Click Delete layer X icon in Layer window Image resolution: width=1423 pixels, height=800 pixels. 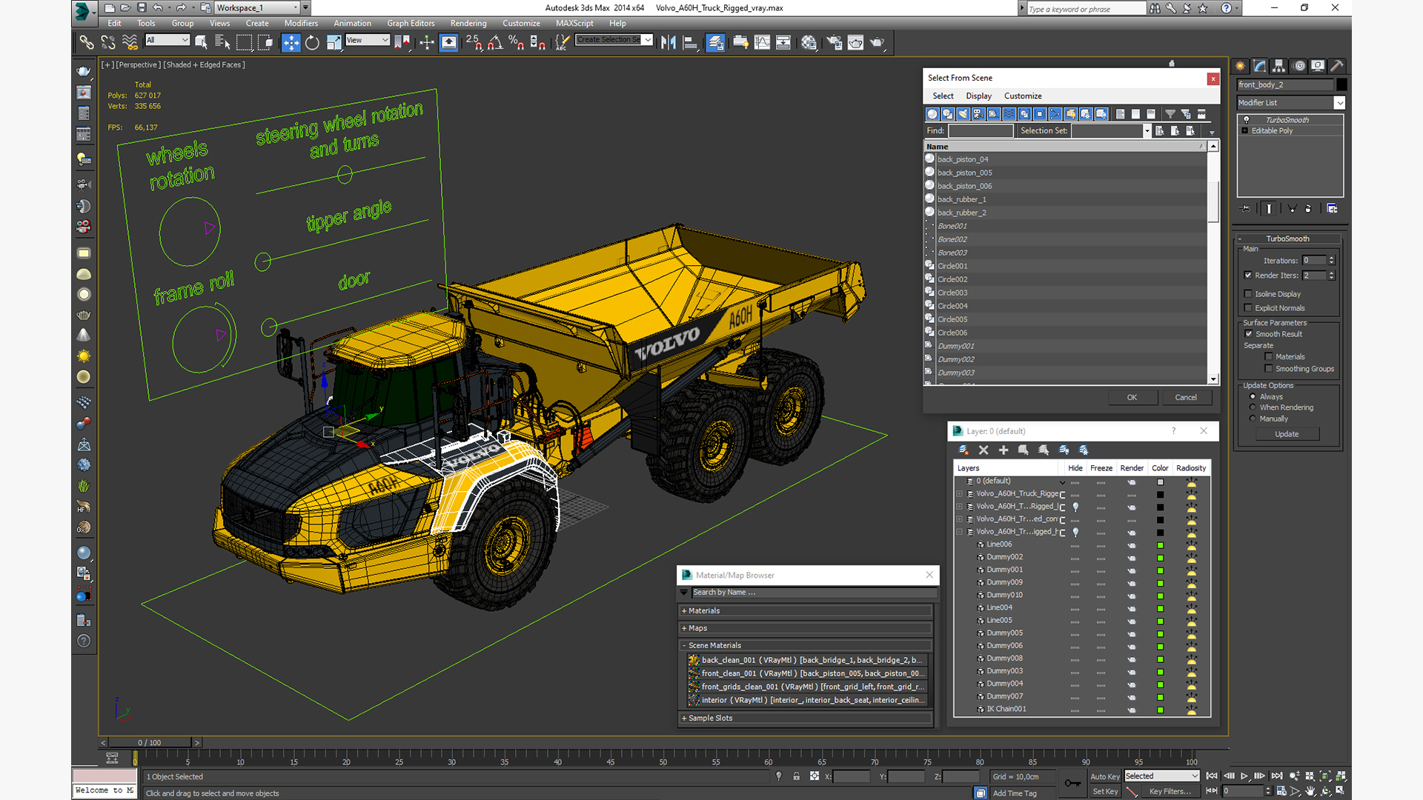pyautogui.click(x=984, y=450)
